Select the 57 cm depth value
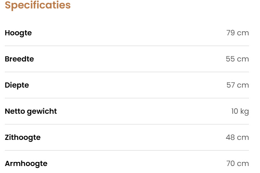 238,85
